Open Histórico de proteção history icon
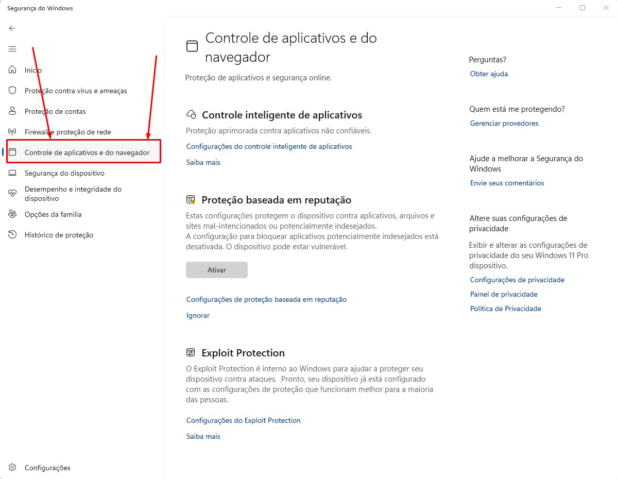 coord(13,235)
